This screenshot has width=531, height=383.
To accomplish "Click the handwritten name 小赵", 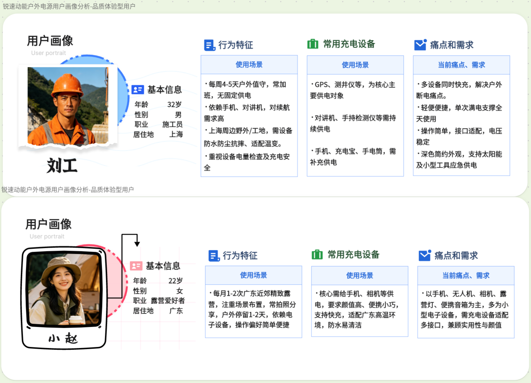I will tap(63, 338).
